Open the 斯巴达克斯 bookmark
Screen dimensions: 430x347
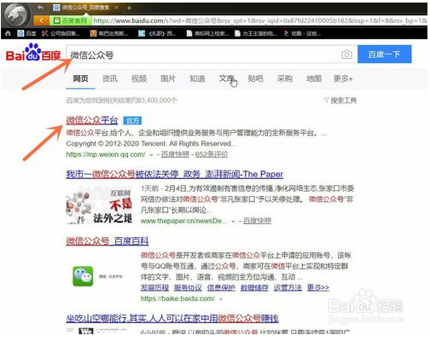[x=109, y=33]
